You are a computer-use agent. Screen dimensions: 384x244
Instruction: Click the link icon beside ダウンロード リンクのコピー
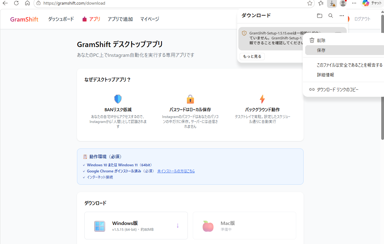(312, 89)
